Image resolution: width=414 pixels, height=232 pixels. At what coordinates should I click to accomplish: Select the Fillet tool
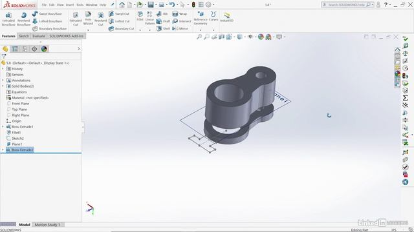point(140,16)
